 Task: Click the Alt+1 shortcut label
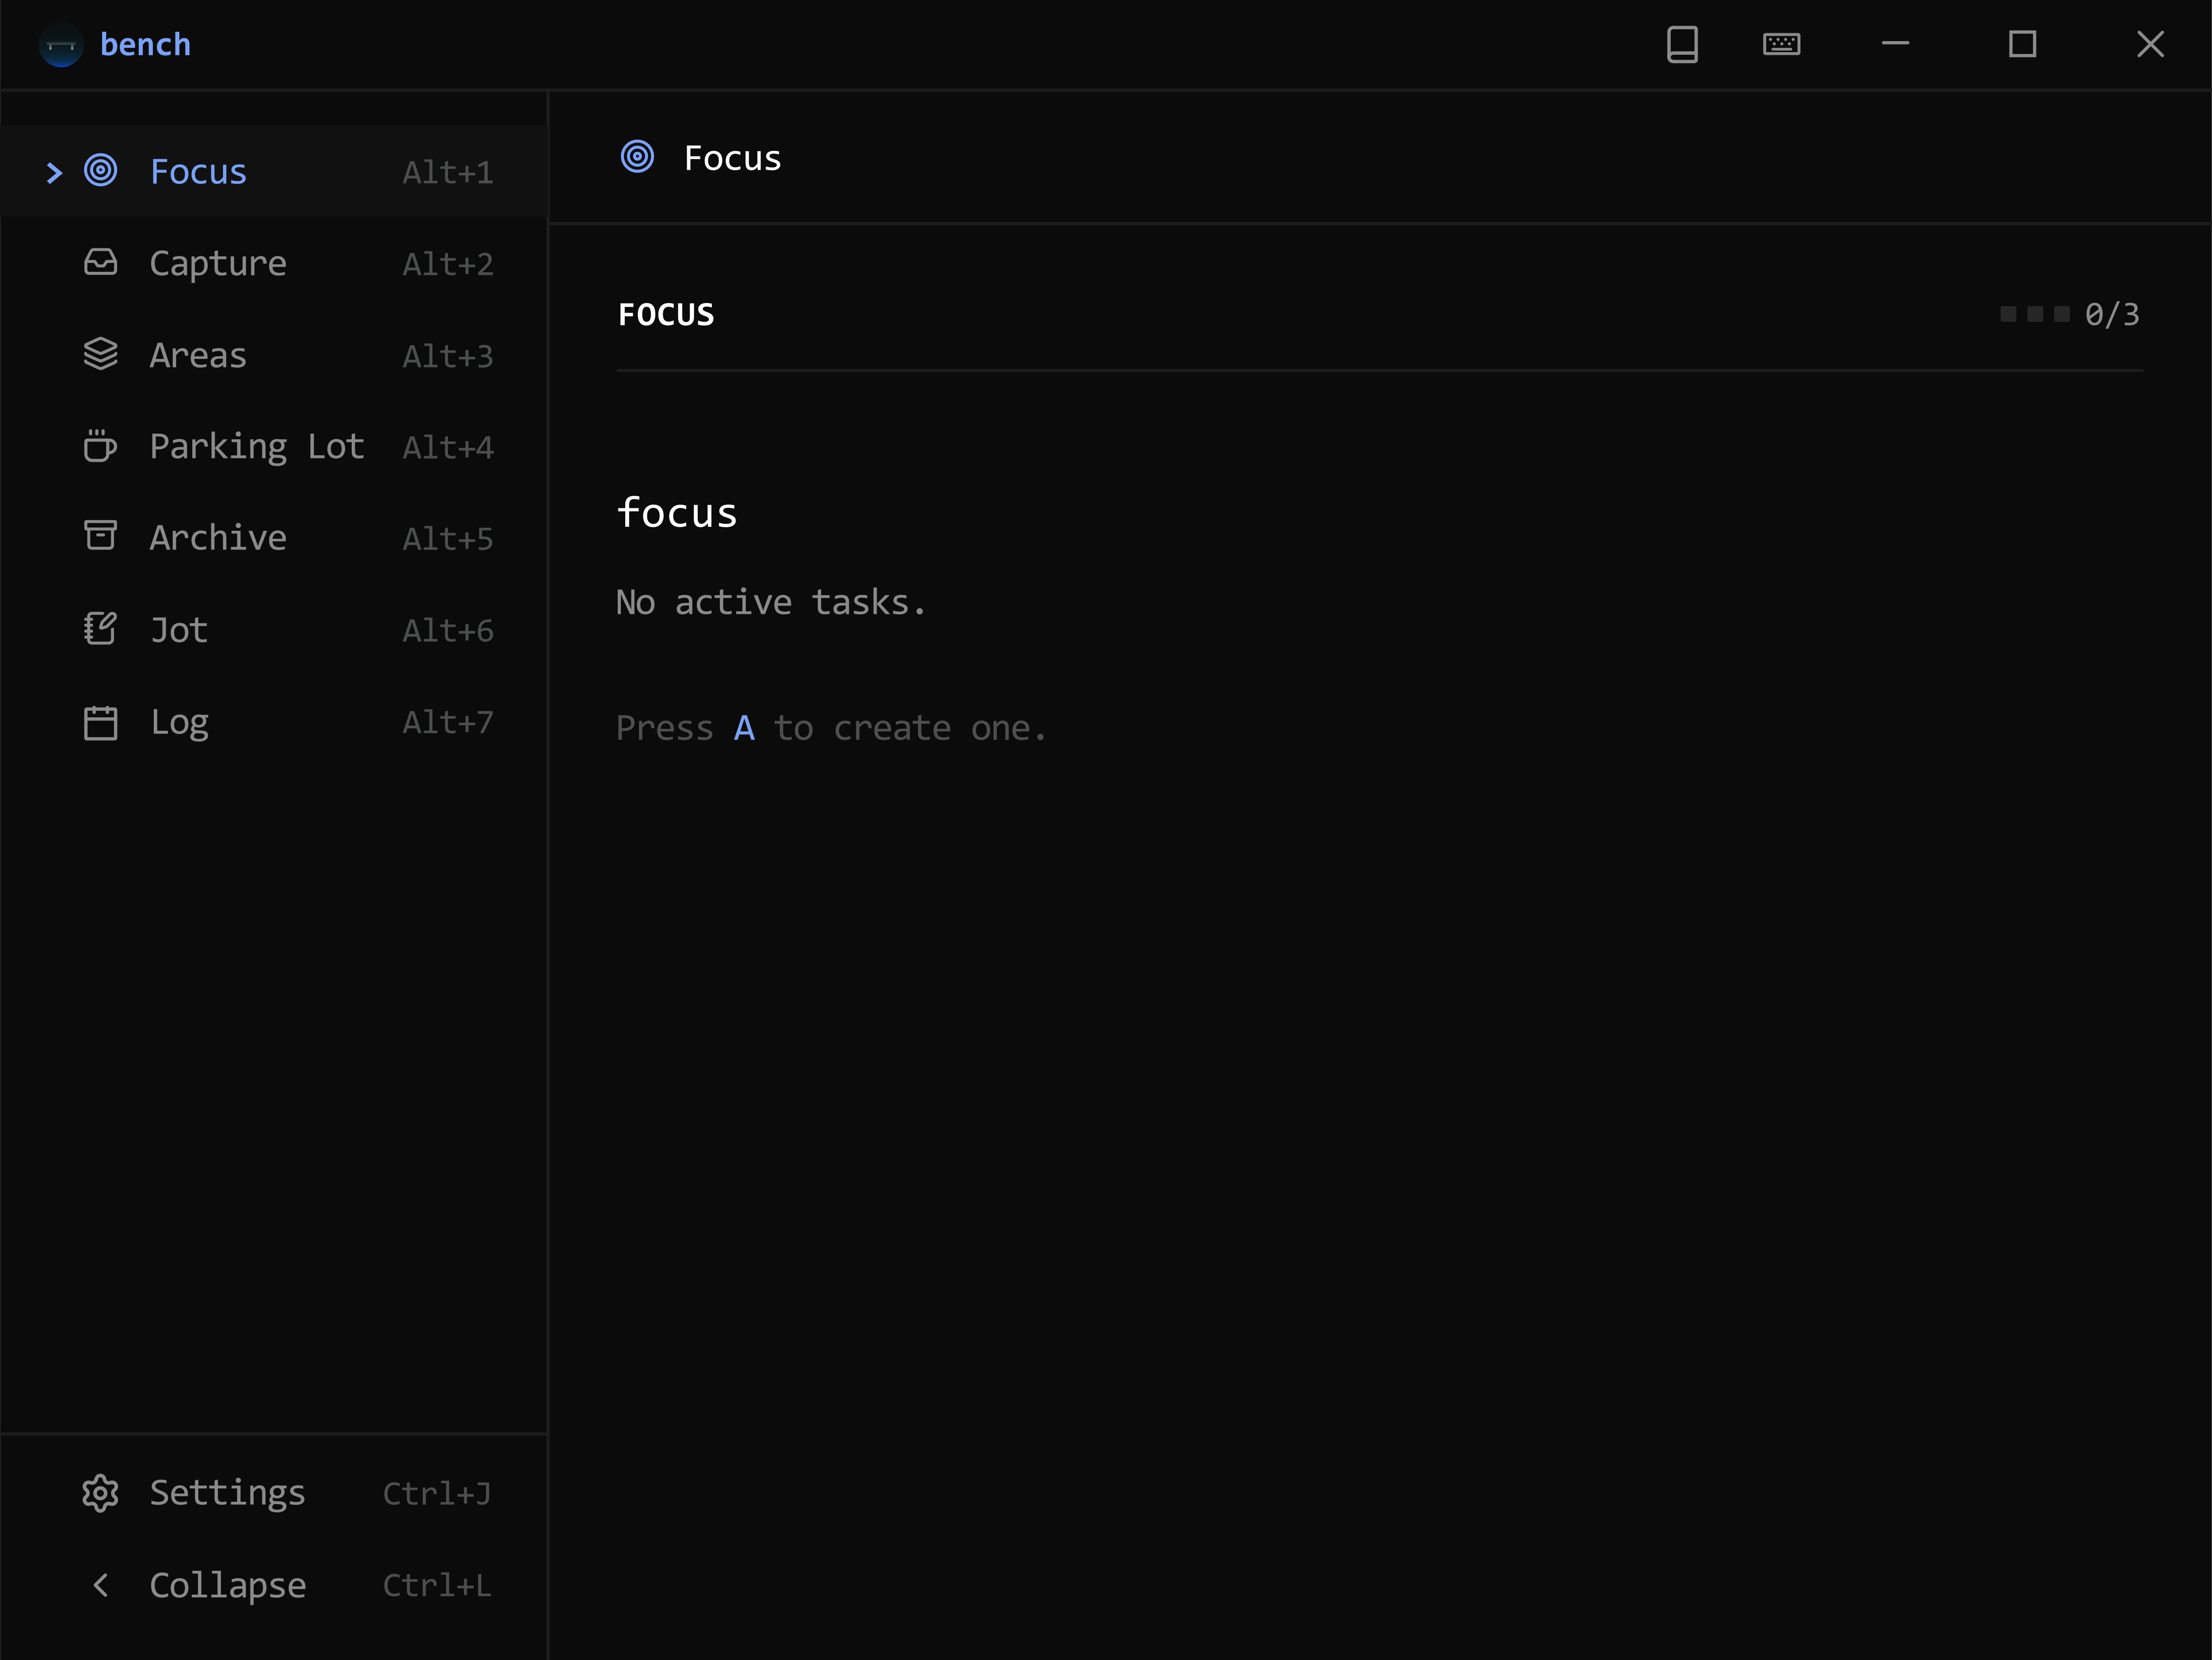point(447,172)
